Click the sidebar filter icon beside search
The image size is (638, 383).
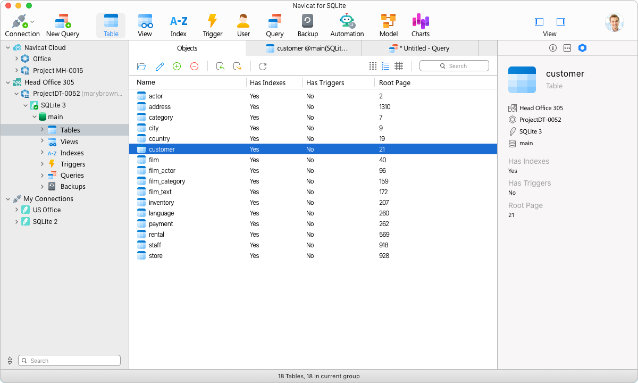click(10, 361)
